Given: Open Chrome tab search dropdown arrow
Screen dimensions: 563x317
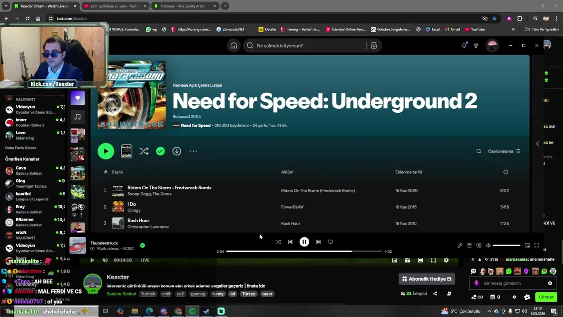Looking at the screenshot, I should 5,6.
